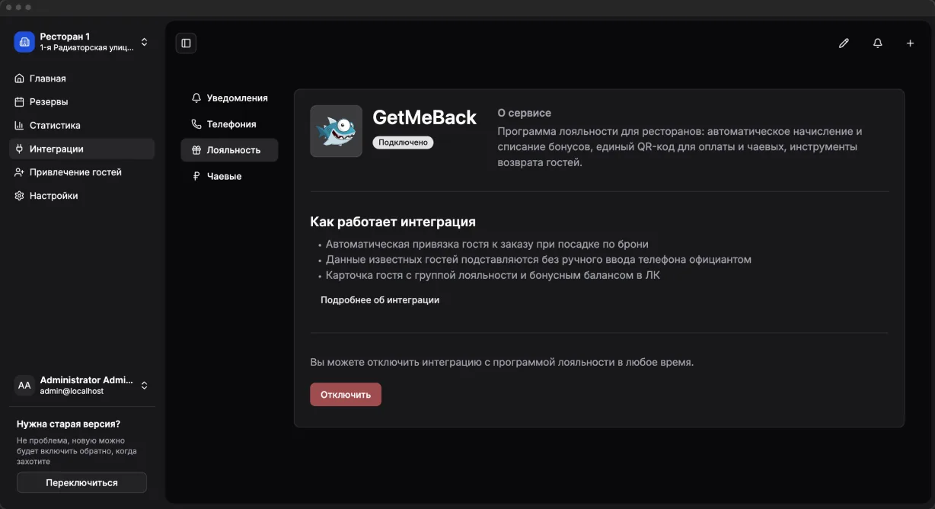
Task: Click the Автоматическая привязка гостя bullet
Action: pos(487,245)
